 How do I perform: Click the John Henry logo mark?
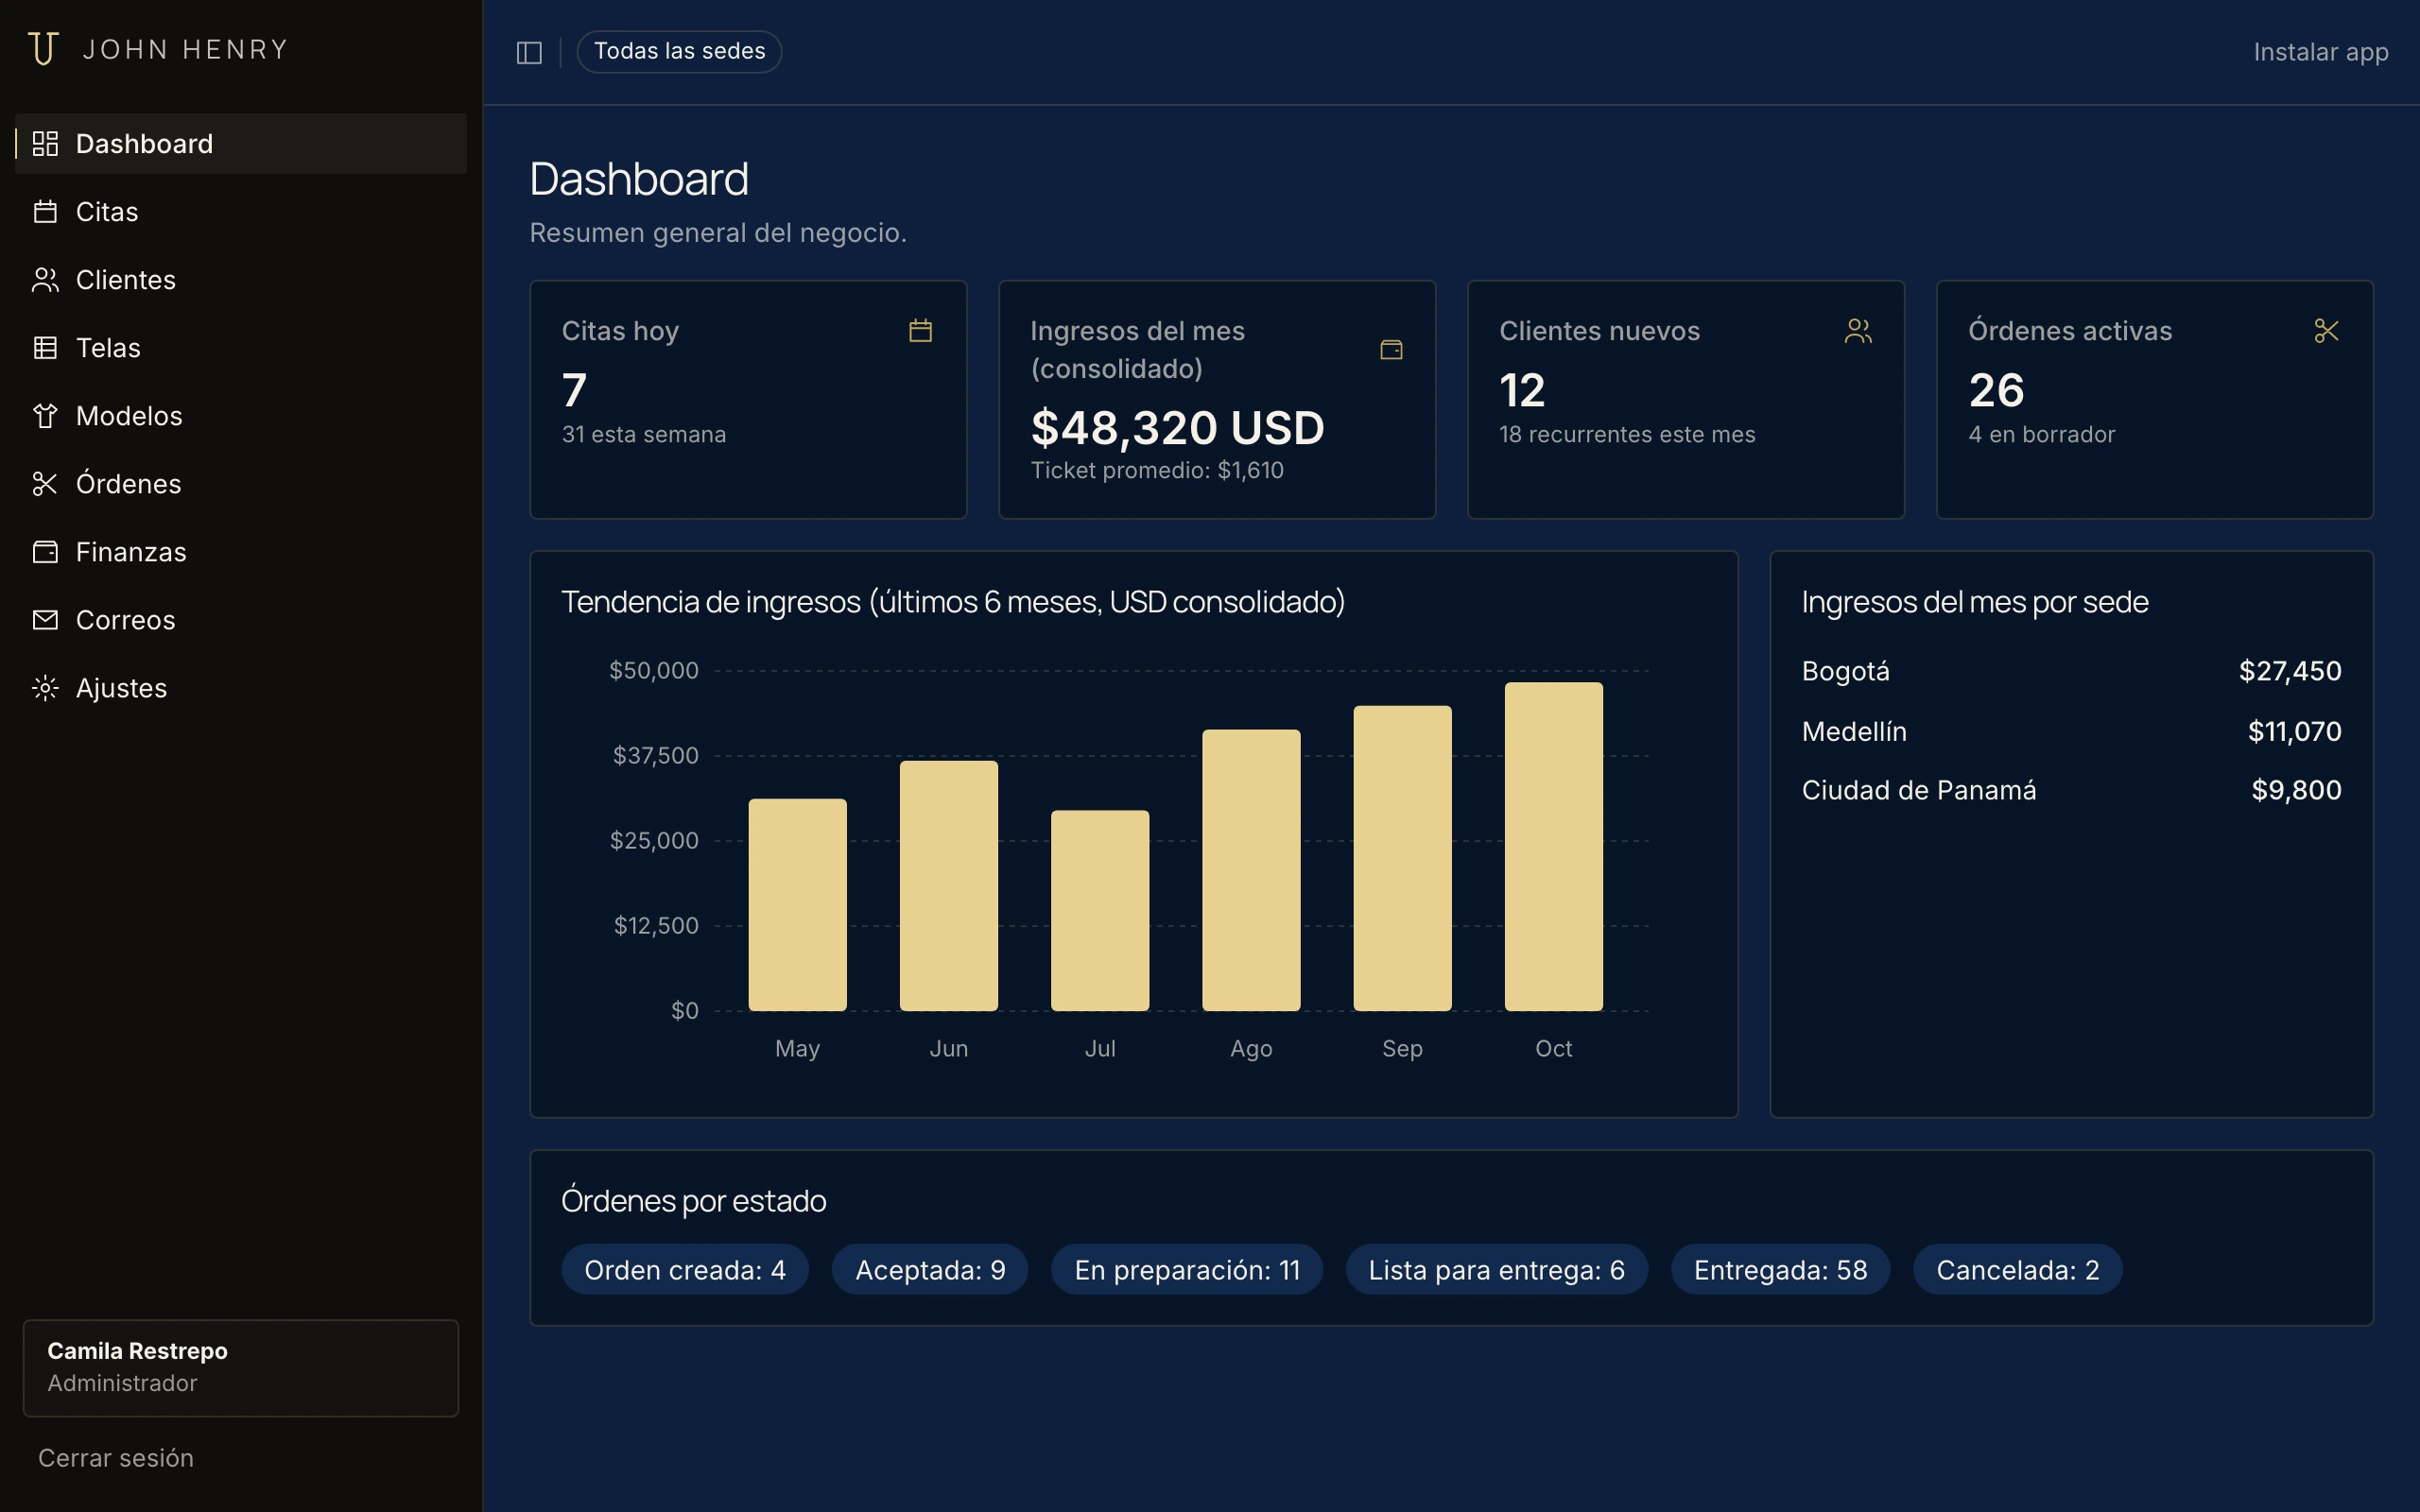[x=43, y=49]
